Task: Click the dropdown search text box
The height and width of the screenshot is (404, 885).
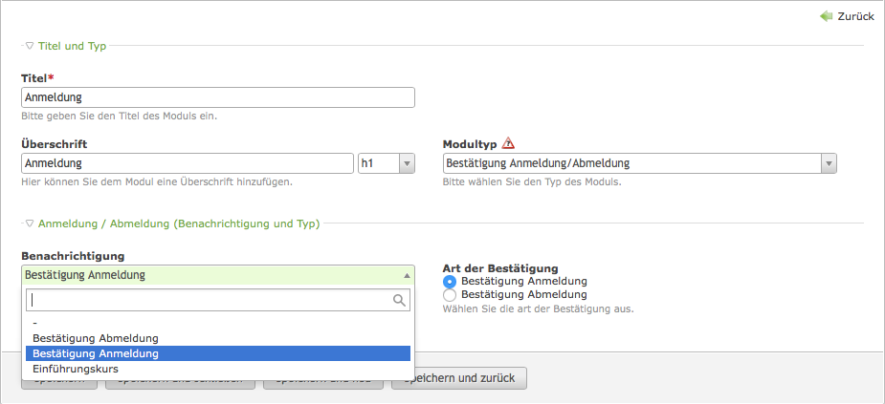Action: tap(209, 300)
